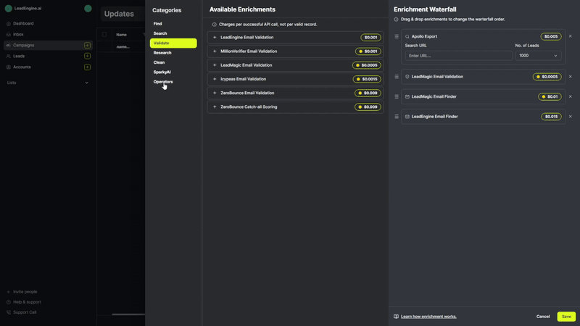
Task: Click the Dashboard sidebar icon
Action: [x=9, y=24]
